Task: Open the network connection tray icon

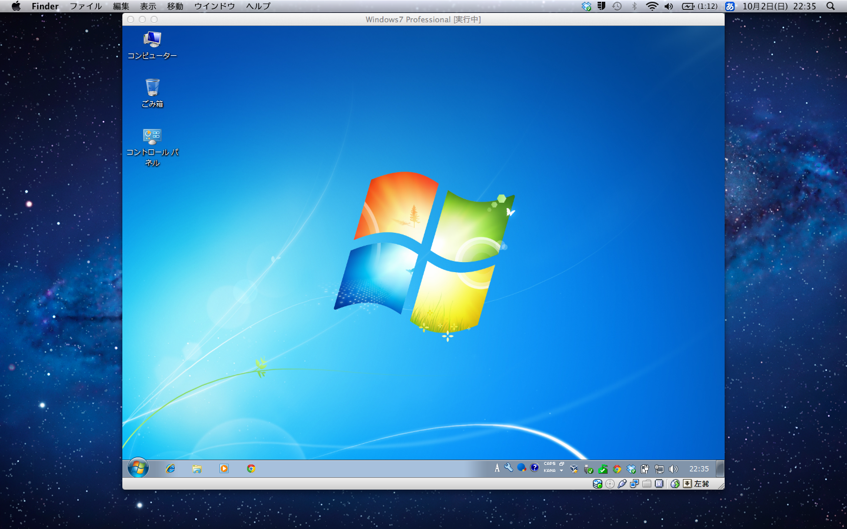Action: [659, 469]
